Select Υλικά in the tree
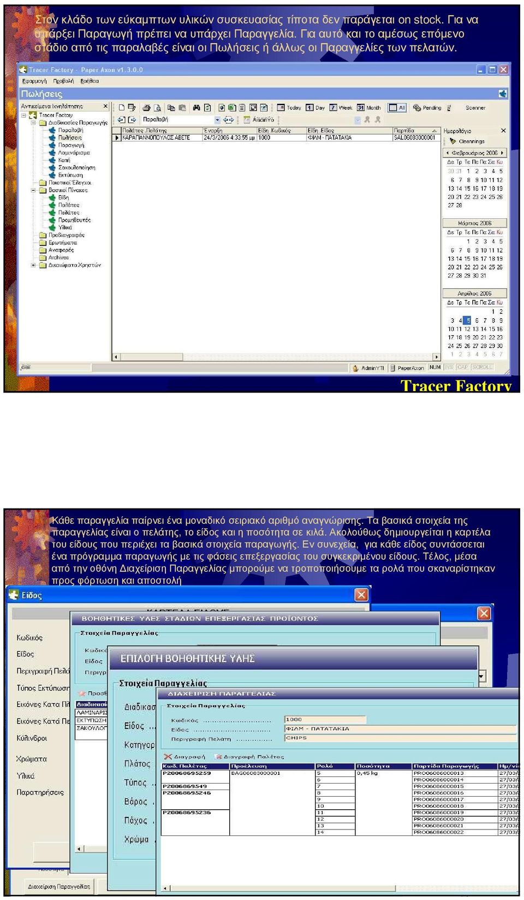Viewport: 524px width, 900px height. coord(65,227)
